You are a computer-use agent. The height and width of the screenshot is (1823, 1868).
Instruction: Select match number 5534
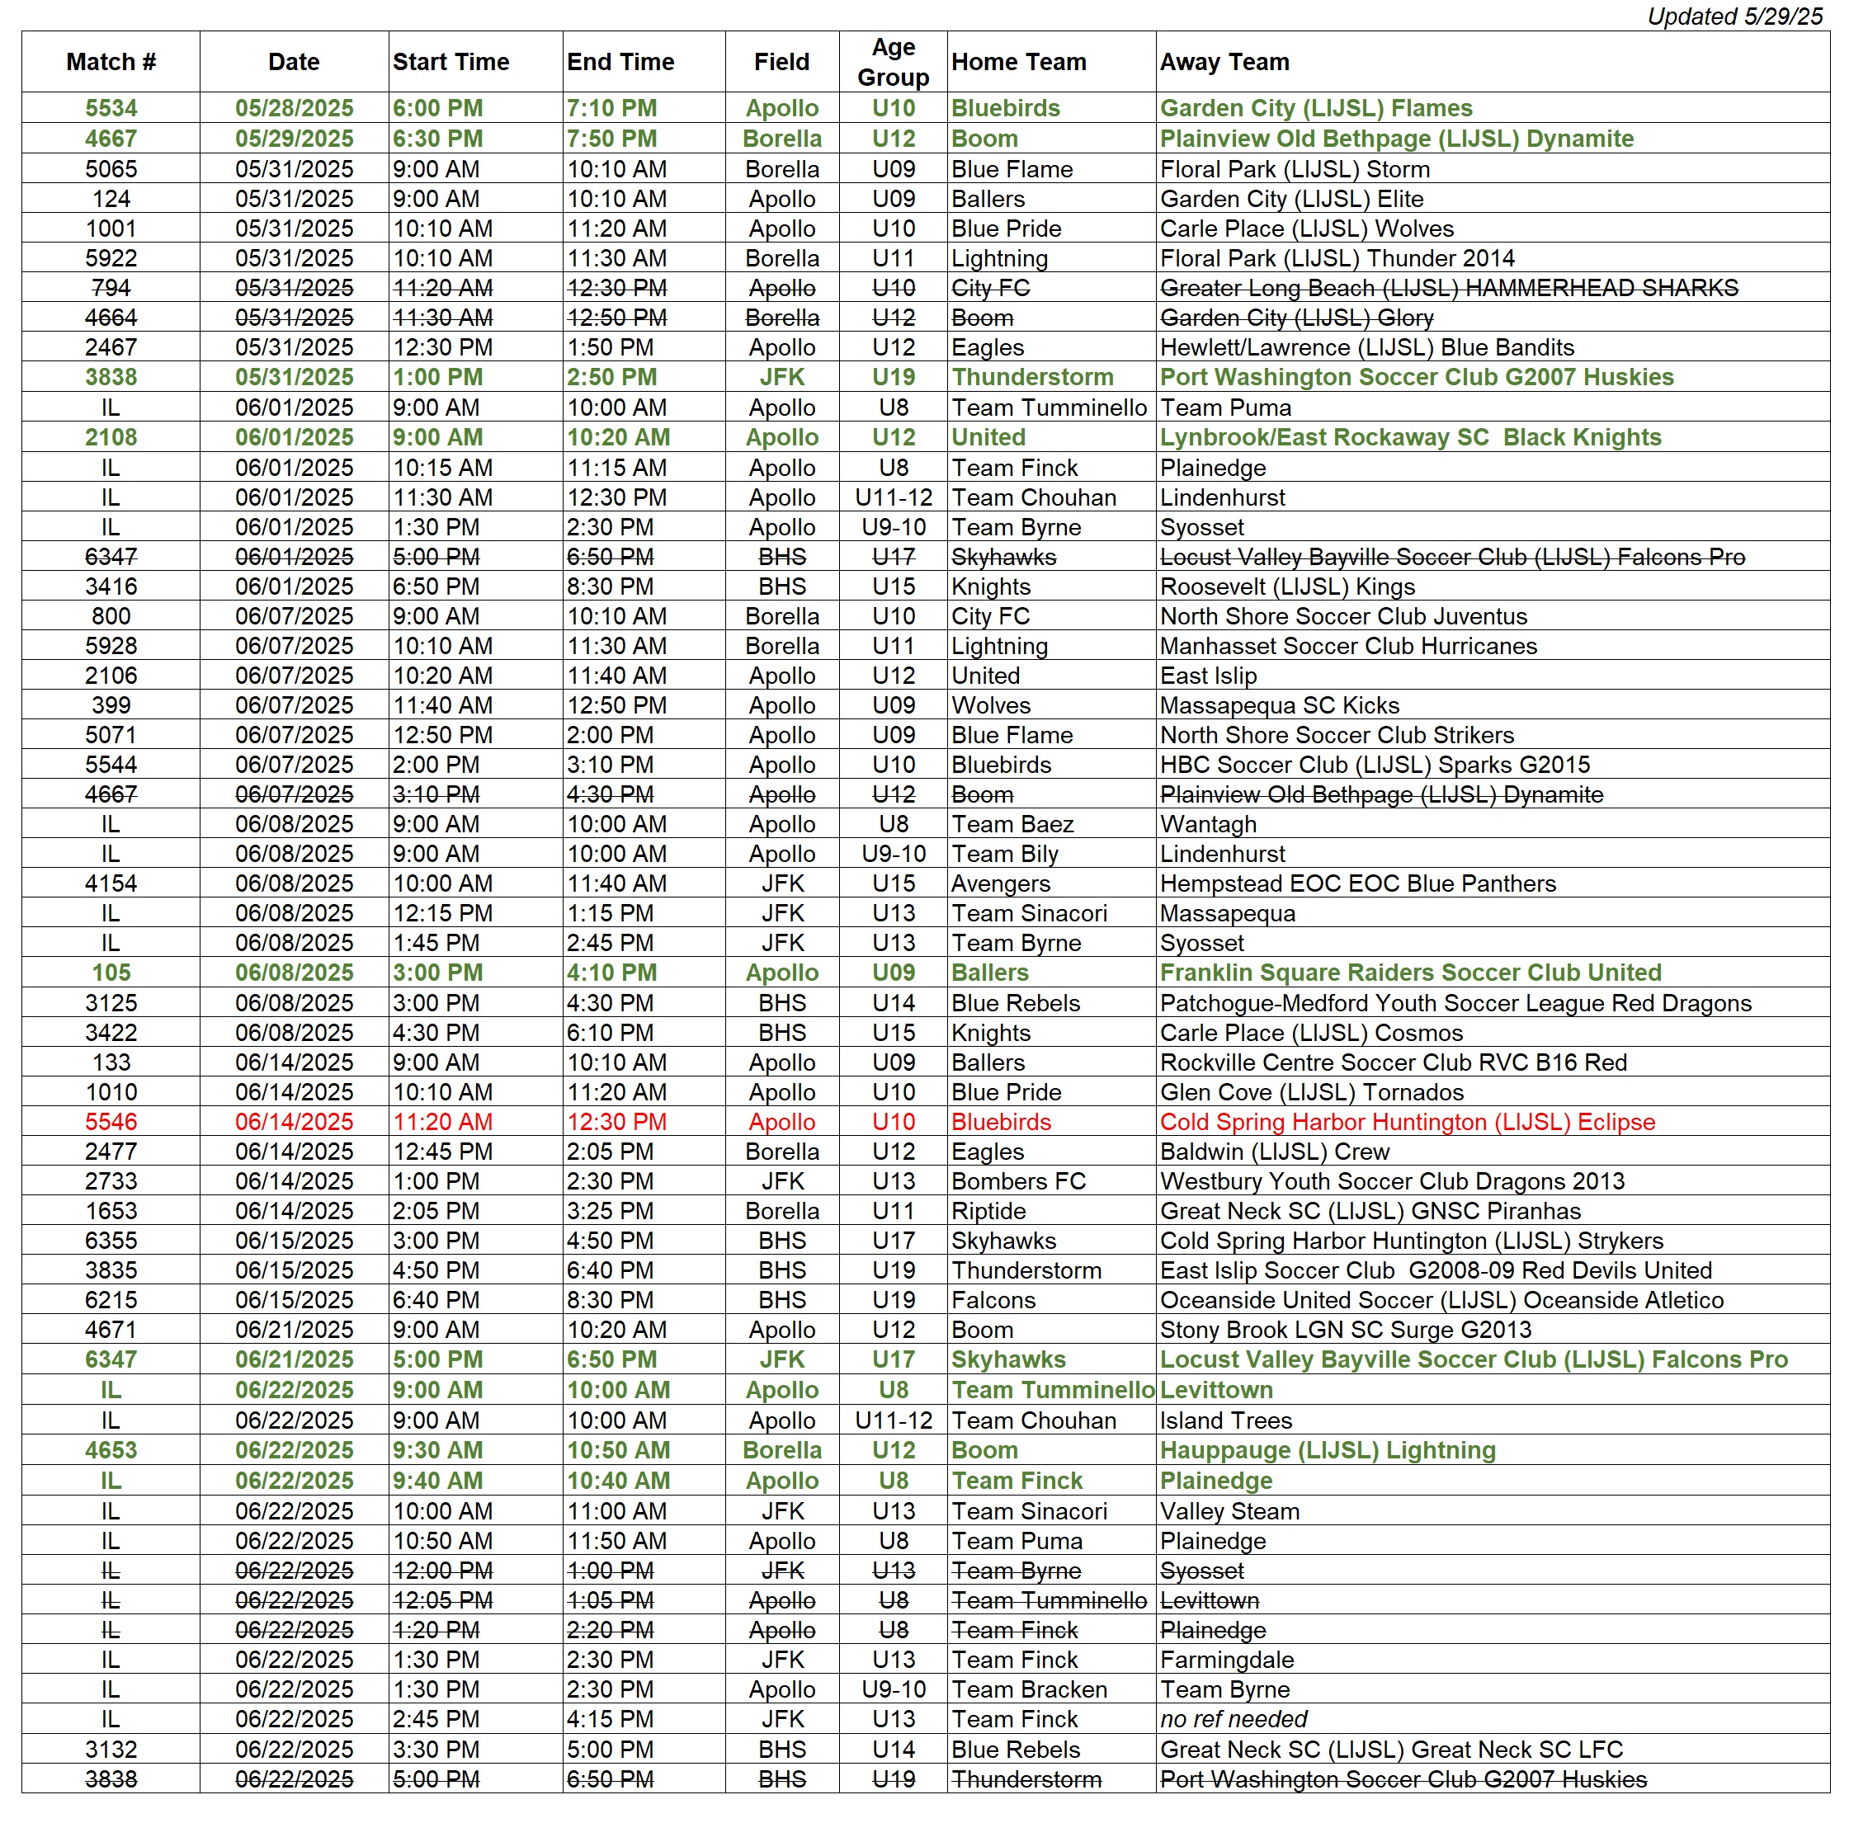(111, 108)
